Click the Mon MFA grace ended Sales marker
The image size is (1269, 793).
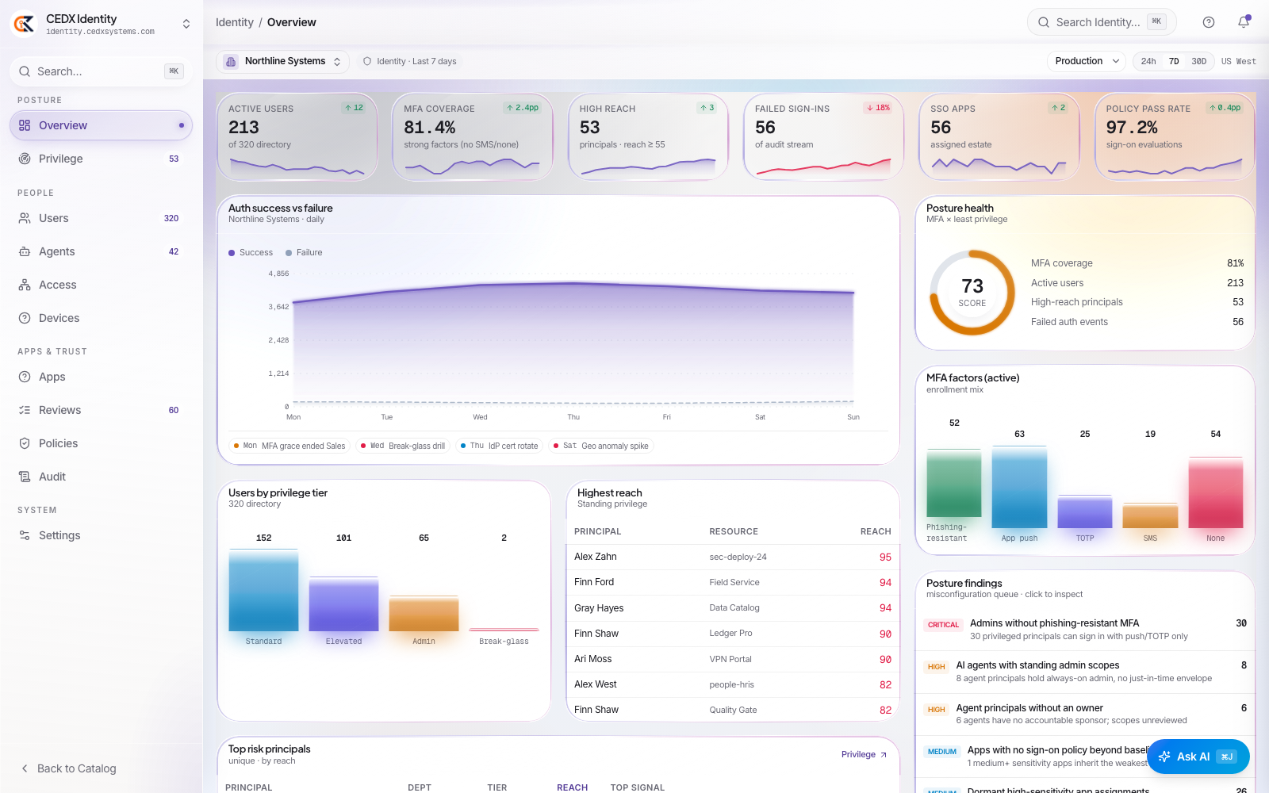[289, 446]
